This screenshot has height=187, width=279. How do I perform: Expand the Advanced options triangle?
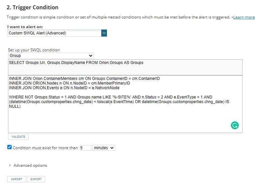10,165
